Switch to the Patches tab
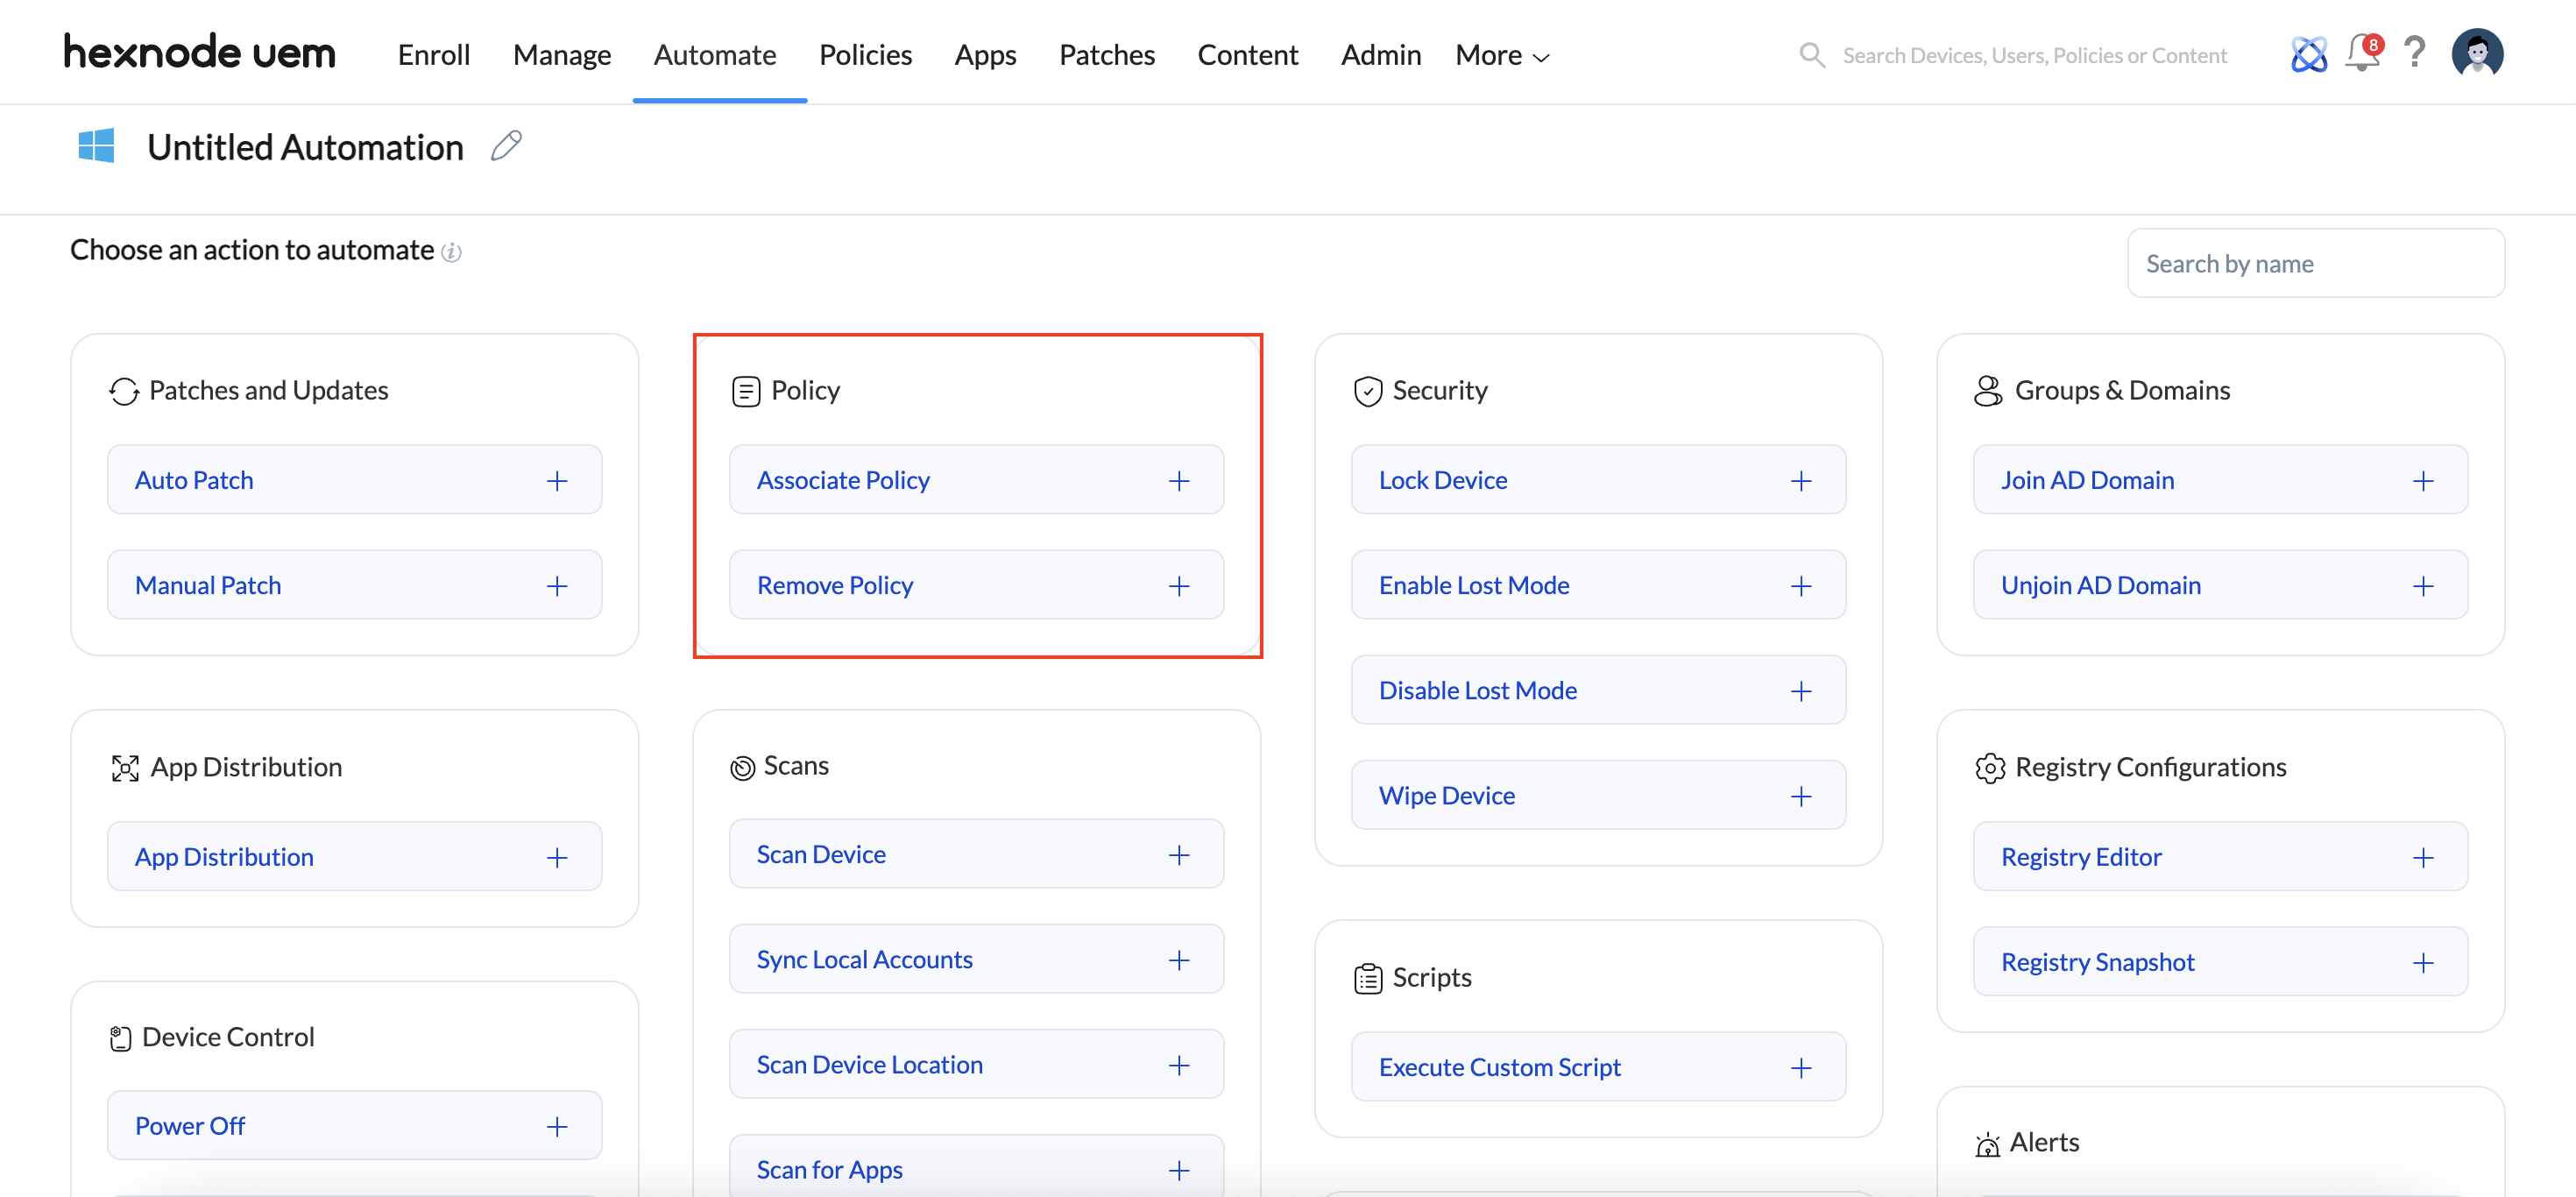The height and width of the screenshot is (1197, 2576). [x=1106, y=55]
